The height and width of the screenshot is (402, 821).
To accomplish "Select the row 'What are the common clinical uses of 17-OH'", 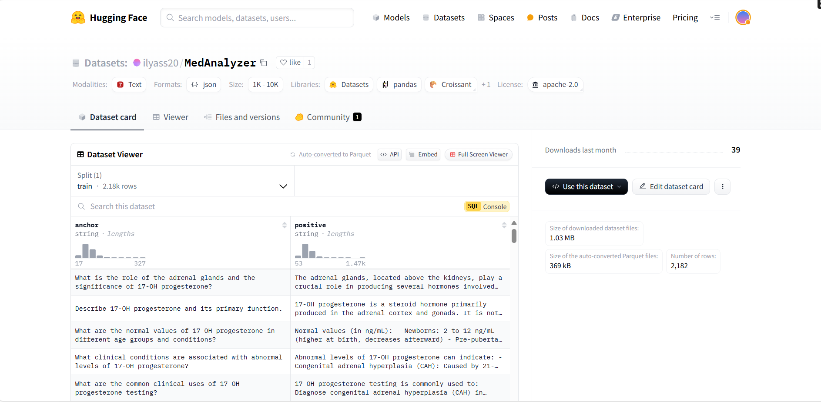I will (181, 388).
